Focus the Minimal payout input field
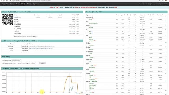Screen dimensions: 169x95 [x=16, y=61]
